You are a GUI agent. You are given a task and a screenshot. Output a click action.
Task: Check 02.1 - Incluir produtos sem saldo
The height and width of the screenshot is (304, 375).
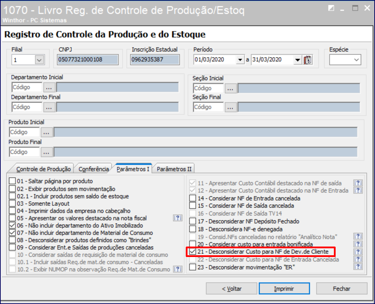13,196
